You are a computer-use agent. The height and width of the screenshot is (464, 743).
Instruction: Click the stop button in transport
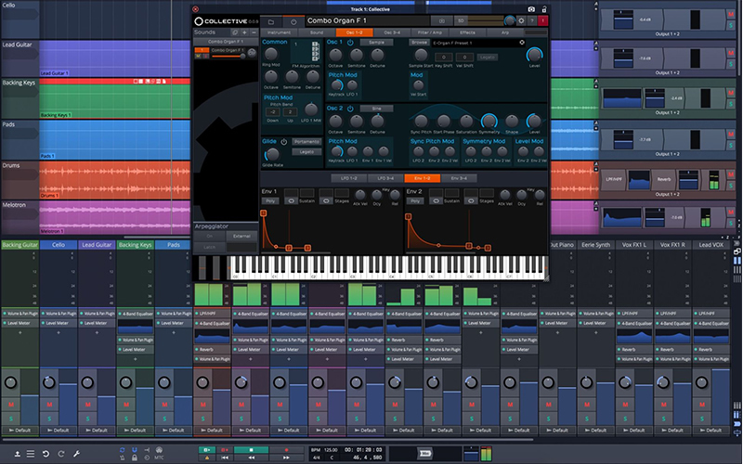pyautogui.click(x=251, y=450)
